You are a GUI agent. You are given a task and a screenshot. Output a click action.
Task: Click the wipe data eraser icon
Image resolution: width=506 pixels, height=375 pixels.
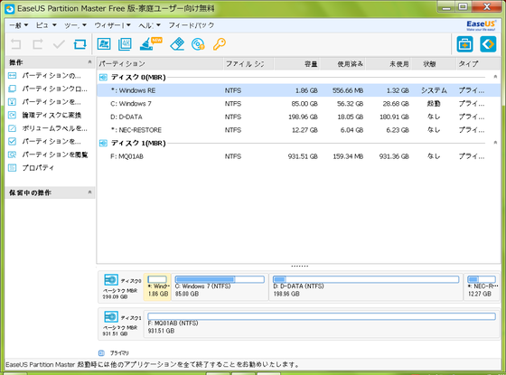click(x=177, y=44)
